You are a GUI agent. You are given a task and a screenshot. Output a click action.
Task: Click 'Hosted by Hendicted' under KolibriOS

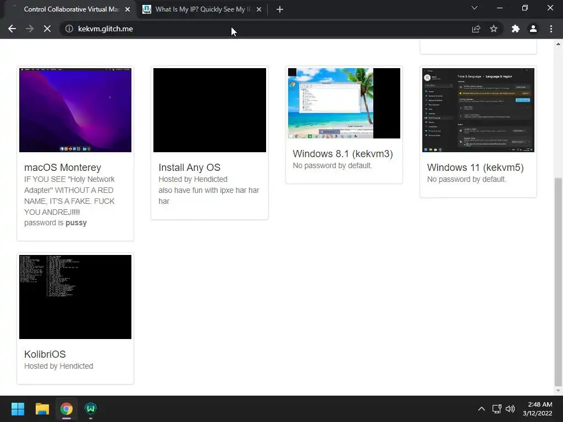[58, 366]
